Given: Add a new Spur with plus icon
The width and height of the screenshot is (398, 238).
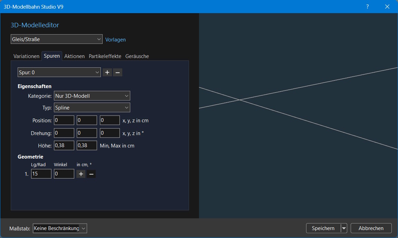Looking at the screenshot, I should point(107,73).
